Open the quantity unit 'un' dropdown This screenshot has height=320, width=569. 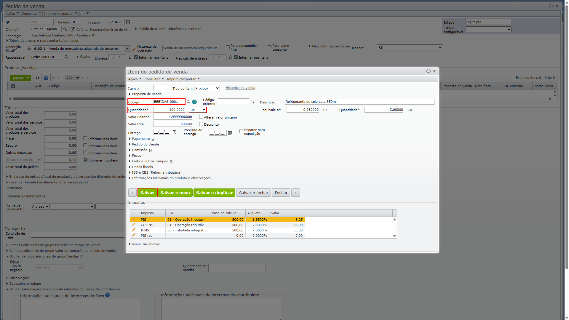(198, 110)
